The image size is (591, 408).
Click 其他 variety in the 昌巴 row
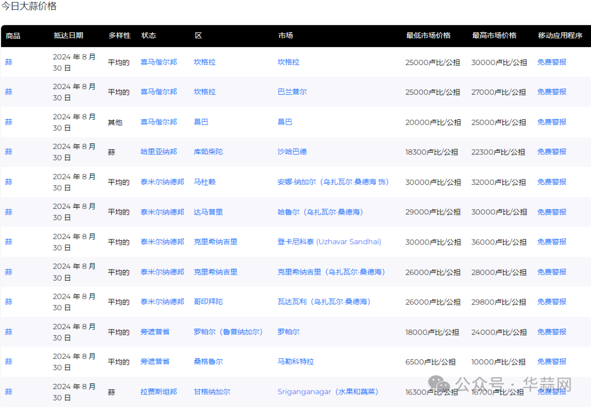pyautogui.click(x=115, y=123)
